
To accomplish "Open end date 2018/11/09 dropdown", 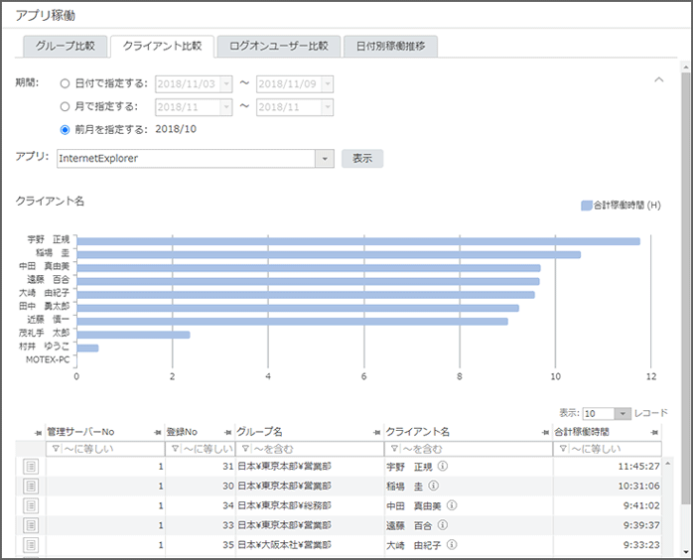I will [327, 84].
